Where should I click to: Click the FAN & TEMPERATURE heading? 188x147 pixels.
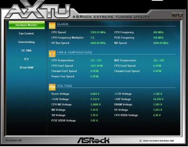[74, 52]
